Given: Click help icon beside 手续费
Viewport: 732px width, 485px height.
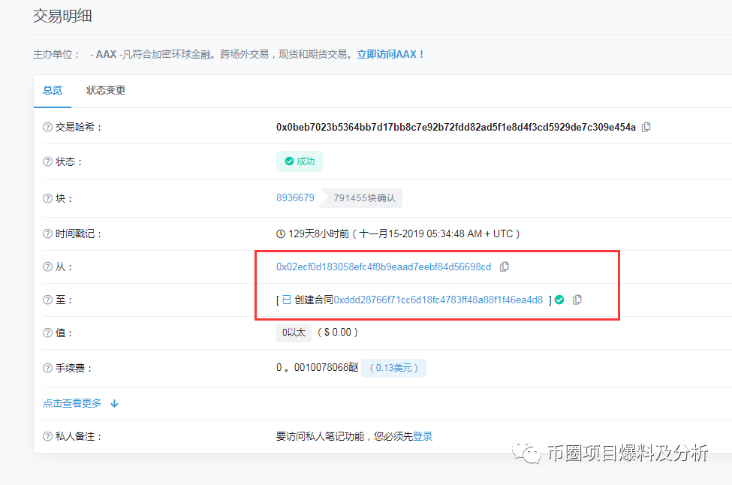Looking at the screenshot, I should pos(47,368).
